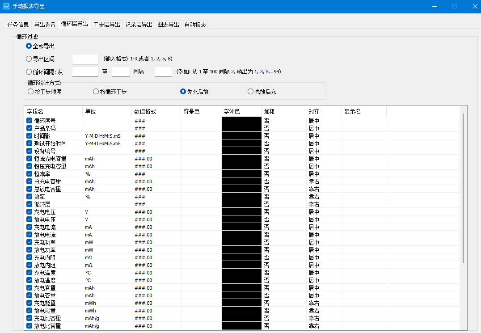Click number format ###.00 for 充电温度
This screenshot has width=481, height=333.
(143, 273)
